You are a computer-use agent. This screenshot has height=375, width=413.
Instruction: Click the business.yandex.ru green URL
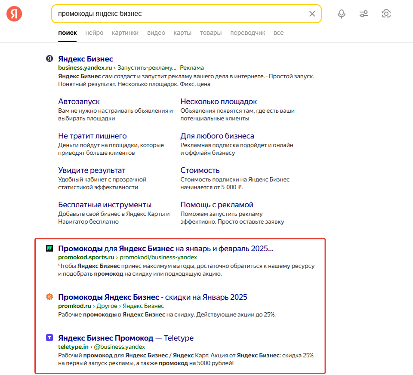85,68
